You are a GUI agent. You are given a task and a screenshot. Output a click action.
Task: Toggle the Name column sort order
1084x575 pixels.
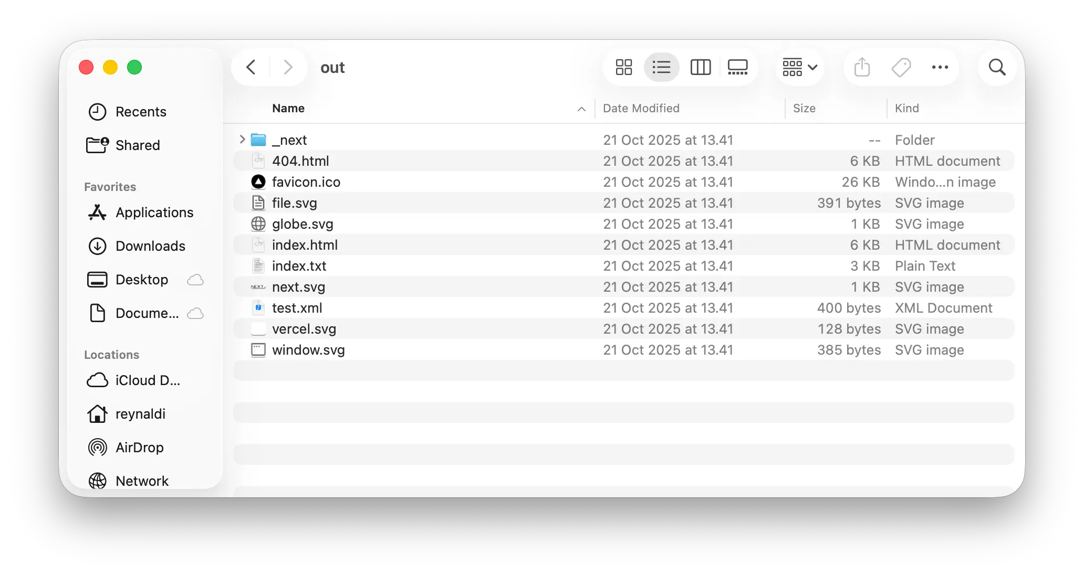click(x=288, y=108)
